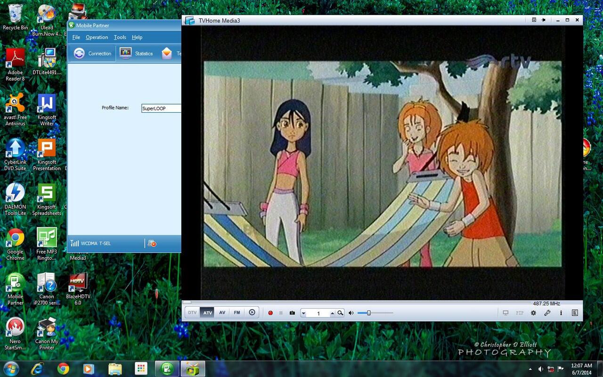Open Recycle Bin desktop icon
This screenshot has width=603, height=377.
[15, 17]
